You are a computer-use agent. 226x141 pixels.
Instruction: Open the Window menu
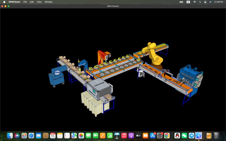49,2
